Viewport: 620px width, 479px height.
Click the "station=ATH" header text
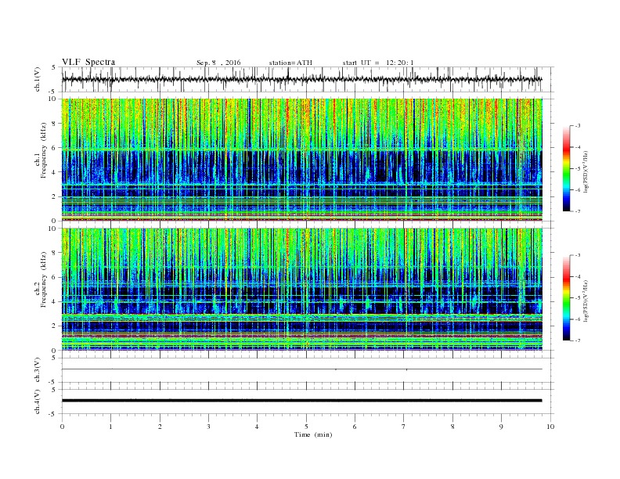(290, 63)
